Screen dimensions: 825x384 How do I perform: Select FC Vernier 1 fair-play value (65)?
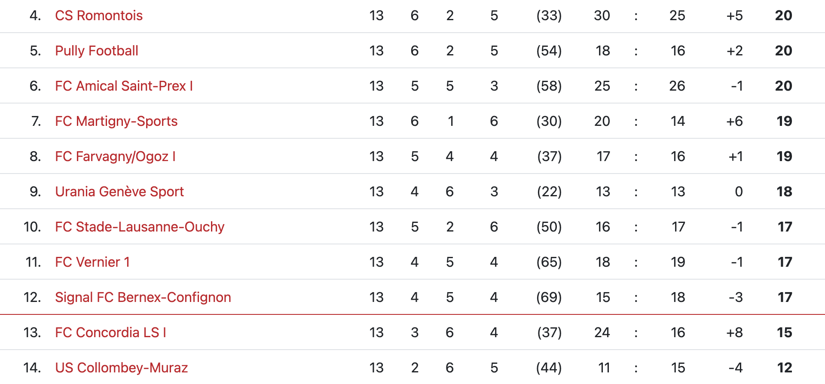pyautogui.click(x=549, y=262)
